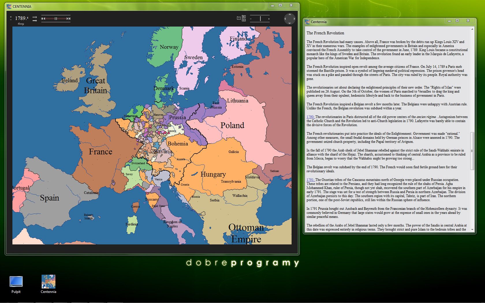Image resolution: width=485 pixels, height=303 pixels.
Task: Click the zoom slider marker
Action: [260, 18]
